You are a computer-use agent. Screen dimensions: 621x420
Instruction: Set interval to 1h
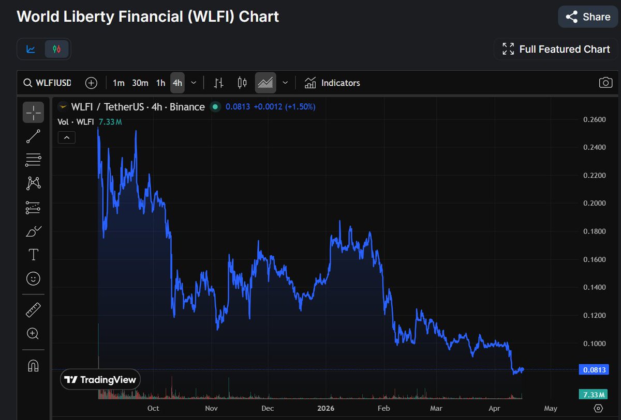tap(160, 83)
